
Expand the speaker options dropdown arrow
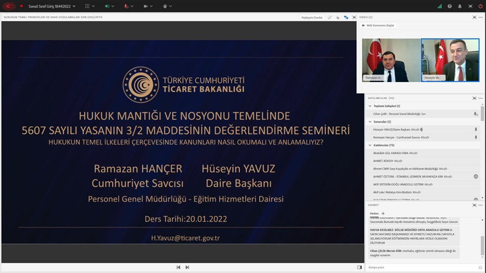point(113,6)
